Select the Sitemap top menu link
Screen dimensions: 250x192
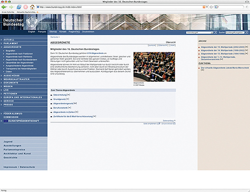[x=53, y=31]
